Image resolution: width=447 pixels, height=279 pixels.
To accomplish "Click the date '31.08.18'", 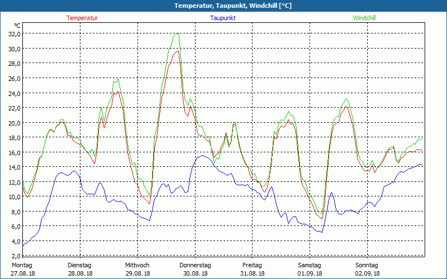I will 253,273.
